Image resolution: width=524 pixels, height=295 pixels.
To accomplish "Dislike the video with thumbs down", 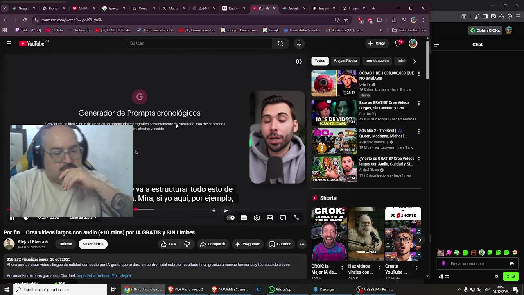I will (x=187, y=244).
